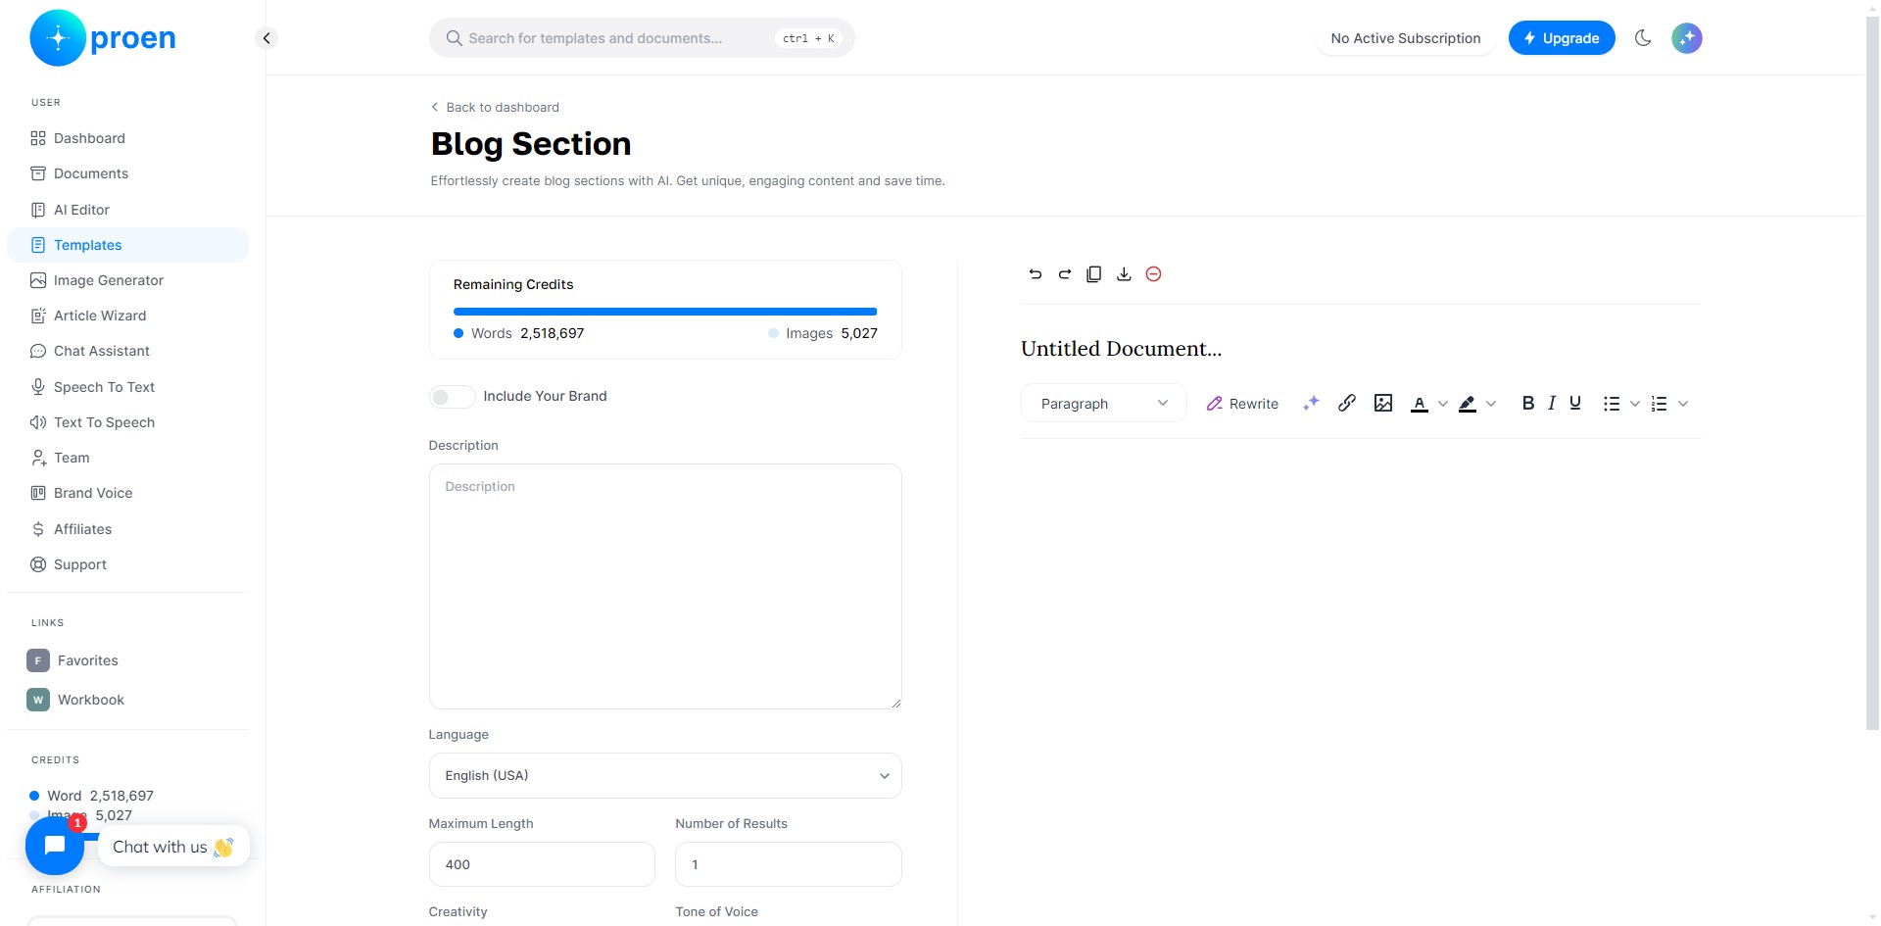Open Documents in the sidebar
Screen dimensions: 1881x926
127,173
